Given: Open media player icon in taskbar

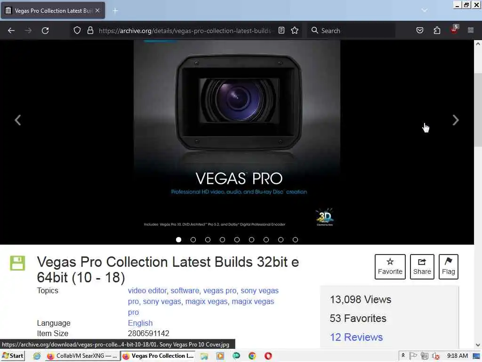Looking at the screenshot, I should 220,356.
